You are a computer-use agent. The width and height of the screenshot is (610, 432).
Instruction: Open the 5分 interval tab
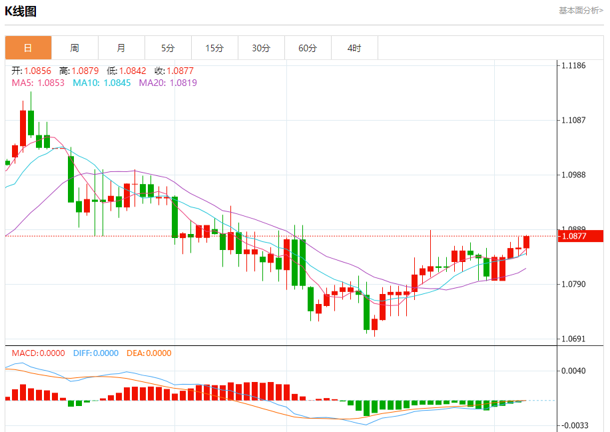168,48
